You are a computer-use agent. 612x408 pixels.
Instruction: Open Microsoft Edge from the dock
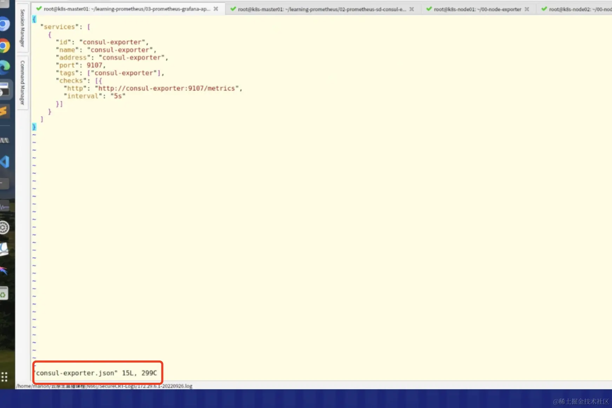pyautogui.click(x=4, y=67)
